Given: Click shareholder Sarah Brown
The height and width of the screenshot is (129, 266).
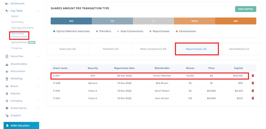Looking at the screenshot, I should (x=162, y=91).
